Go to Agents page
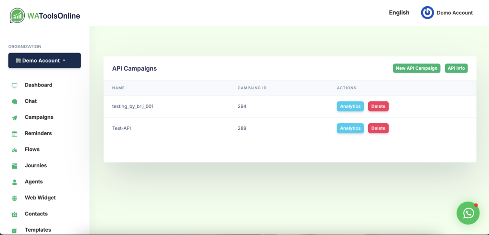 click(34, 182)
